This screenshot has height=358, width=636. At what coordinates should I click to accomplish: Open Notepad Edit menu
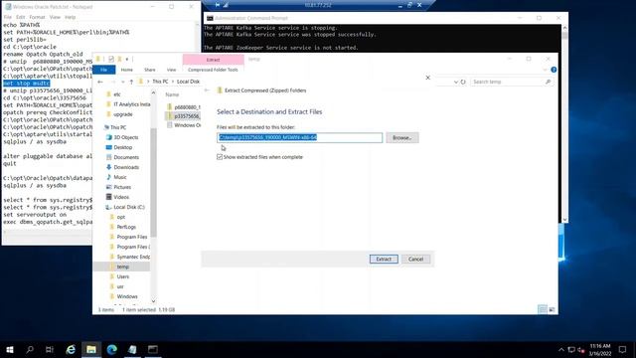pyautogui.click(x=20, y=17)
